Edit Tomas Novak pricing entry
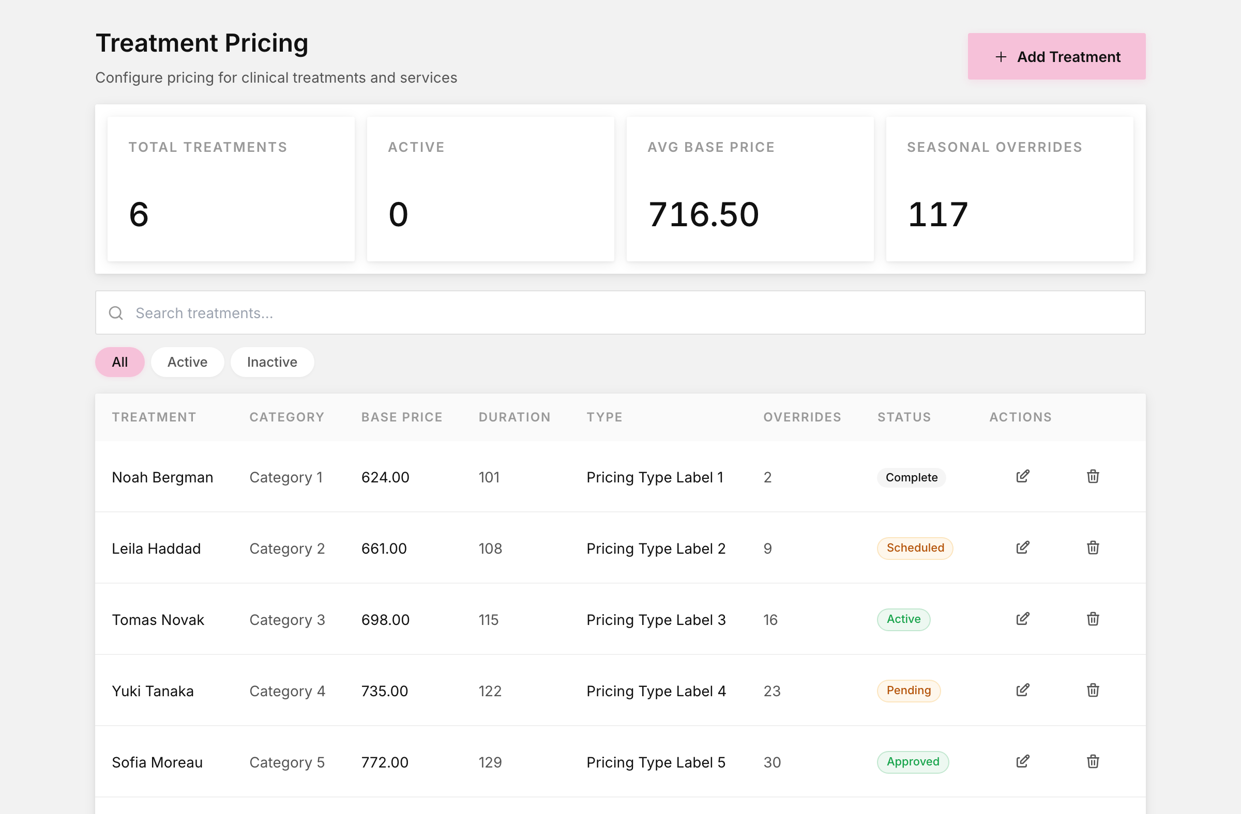The image size is (1241, 814). (1022, 619)
